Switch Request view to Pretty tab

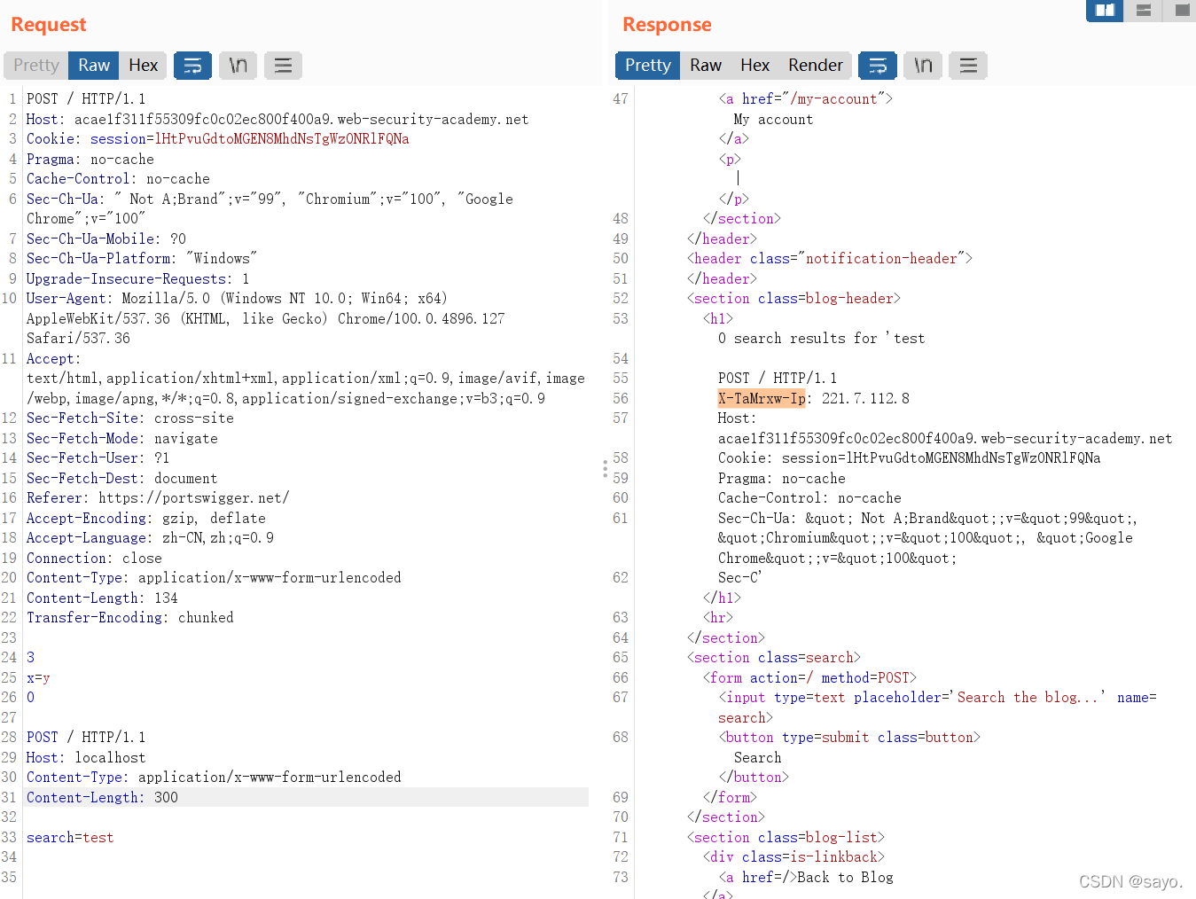(36, 66)
